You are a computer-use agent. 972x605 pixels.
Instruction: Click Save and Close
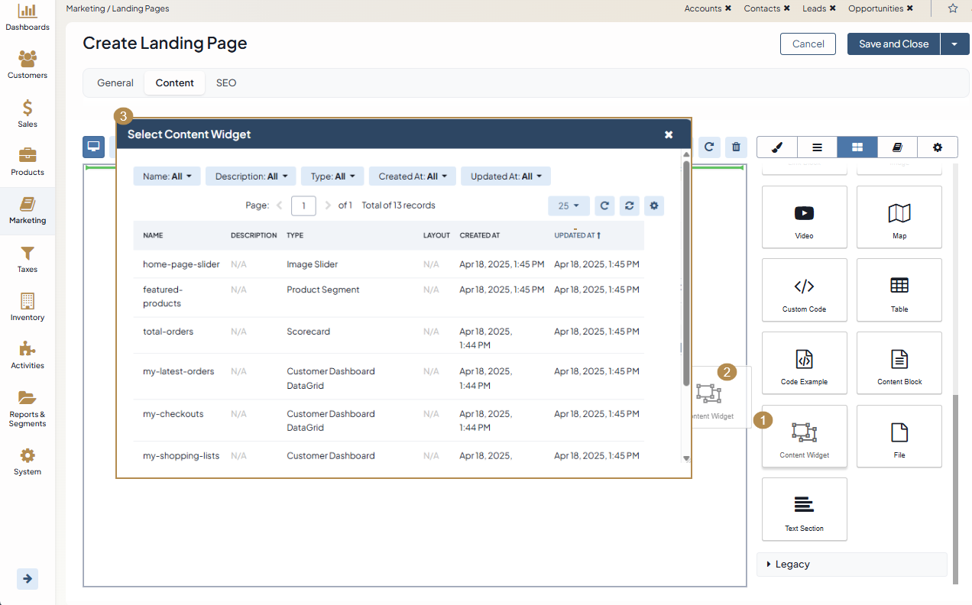(893, 44)
